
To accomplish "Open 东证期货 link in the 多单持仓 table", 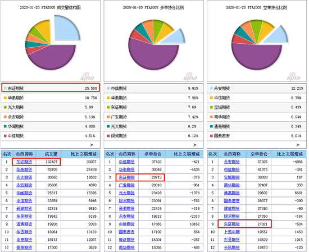I will click(x=127, y=177).
